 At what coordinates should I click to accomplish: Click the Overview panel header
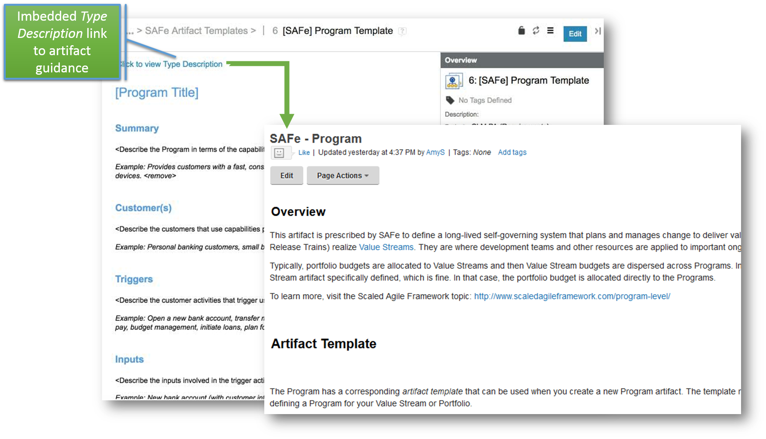[x=522, y=60]
